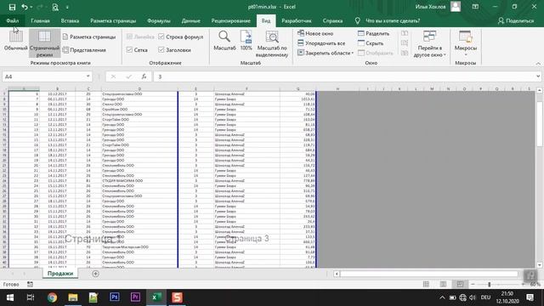Click the vertical scrollbar down arrow
This screenshot has width=544, height=306.
click(539, 265)
